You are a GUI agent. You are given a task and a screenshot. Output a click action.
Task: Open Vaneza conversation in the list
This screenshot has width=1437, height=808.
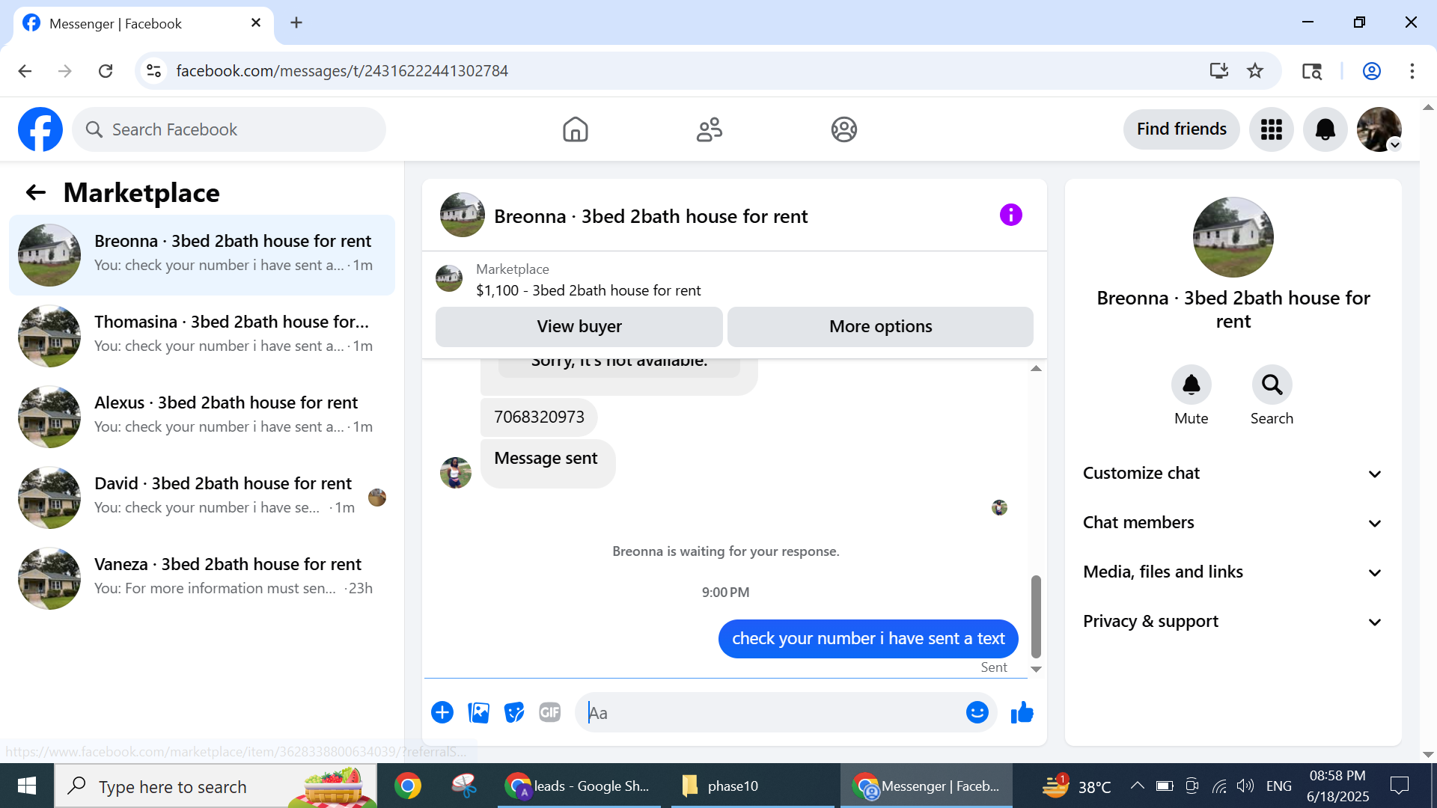[202, 578]
